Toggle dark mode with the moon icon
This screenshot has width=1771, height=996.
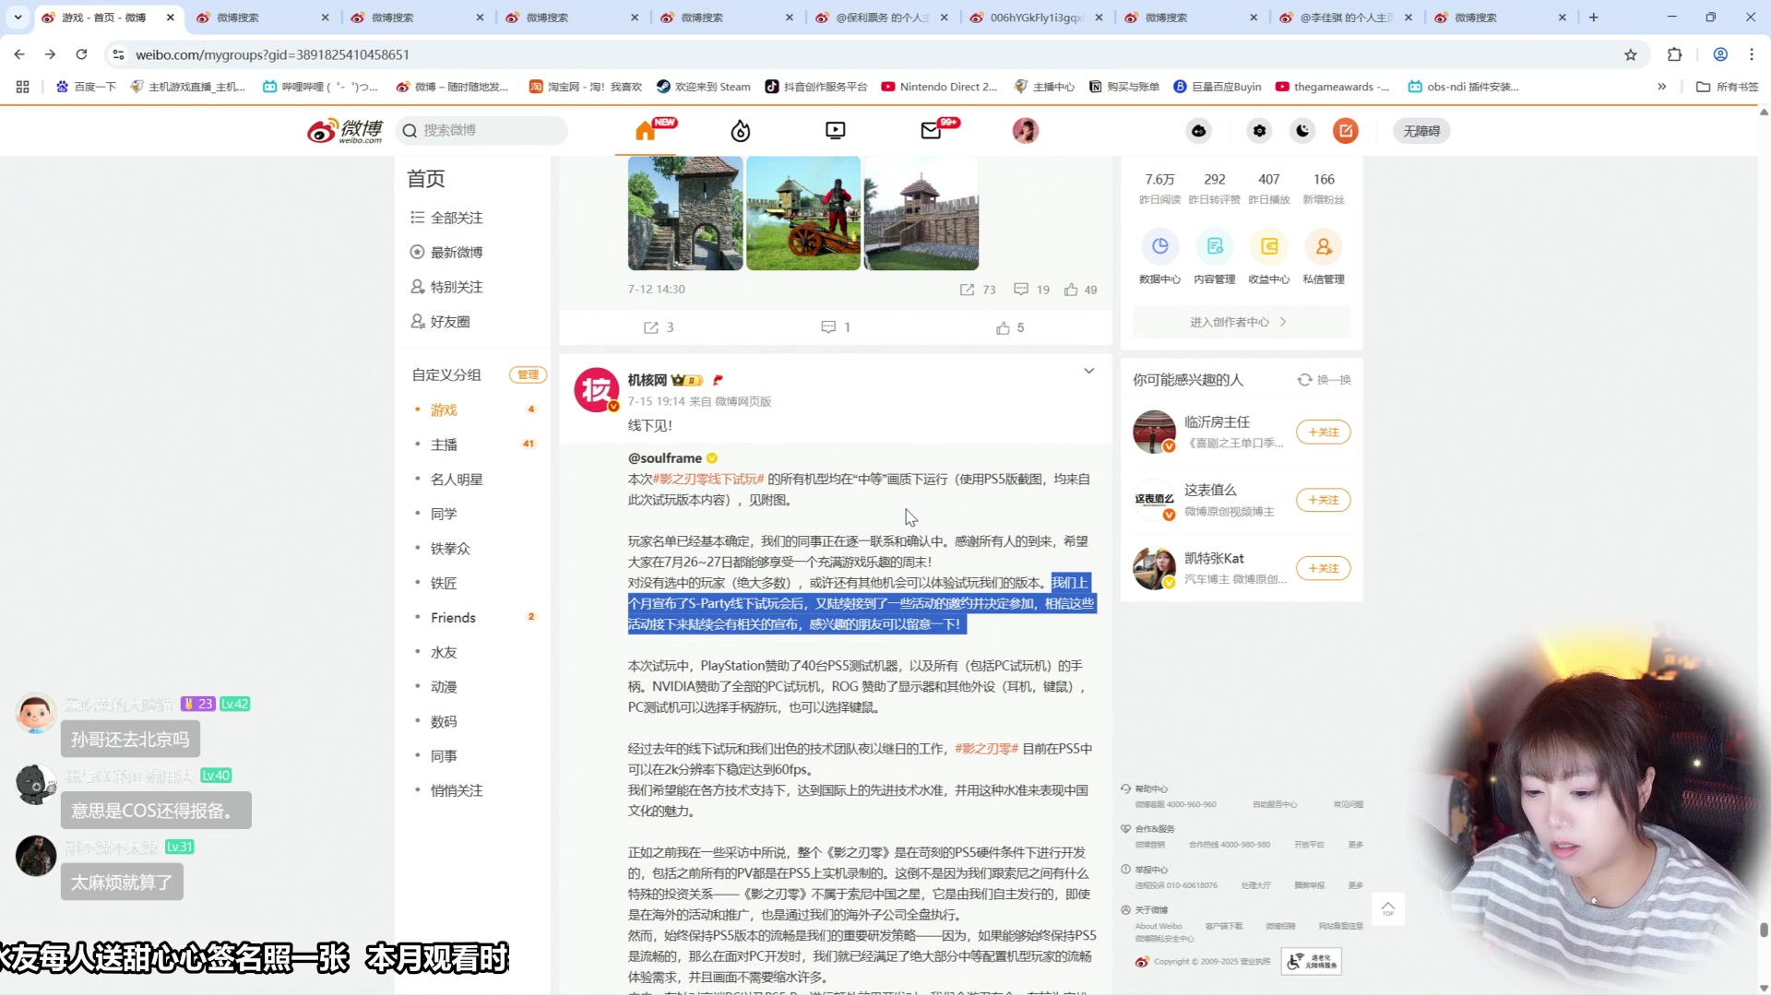(x=1302, y=131)
